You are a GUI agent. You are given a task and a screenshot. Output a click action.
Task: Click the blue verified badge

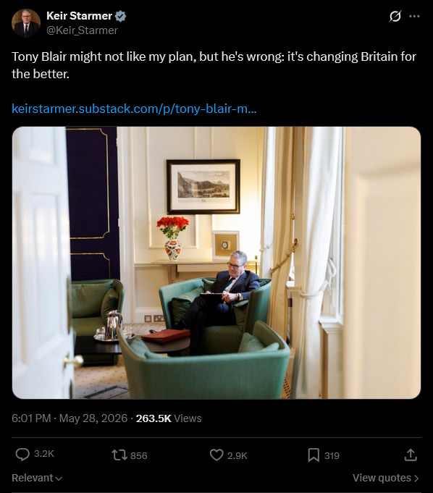[x=120, y=16]
